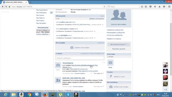Screen dimensions: 172x97
Task: Open the taskbar speaker app icon
Action: point(37,95)
